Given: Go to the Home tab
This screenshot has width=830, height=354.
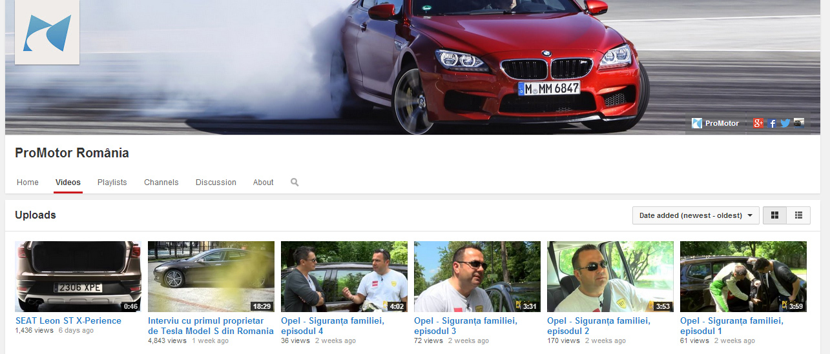Looking at the screenshot, I should [x=28, y=182].
